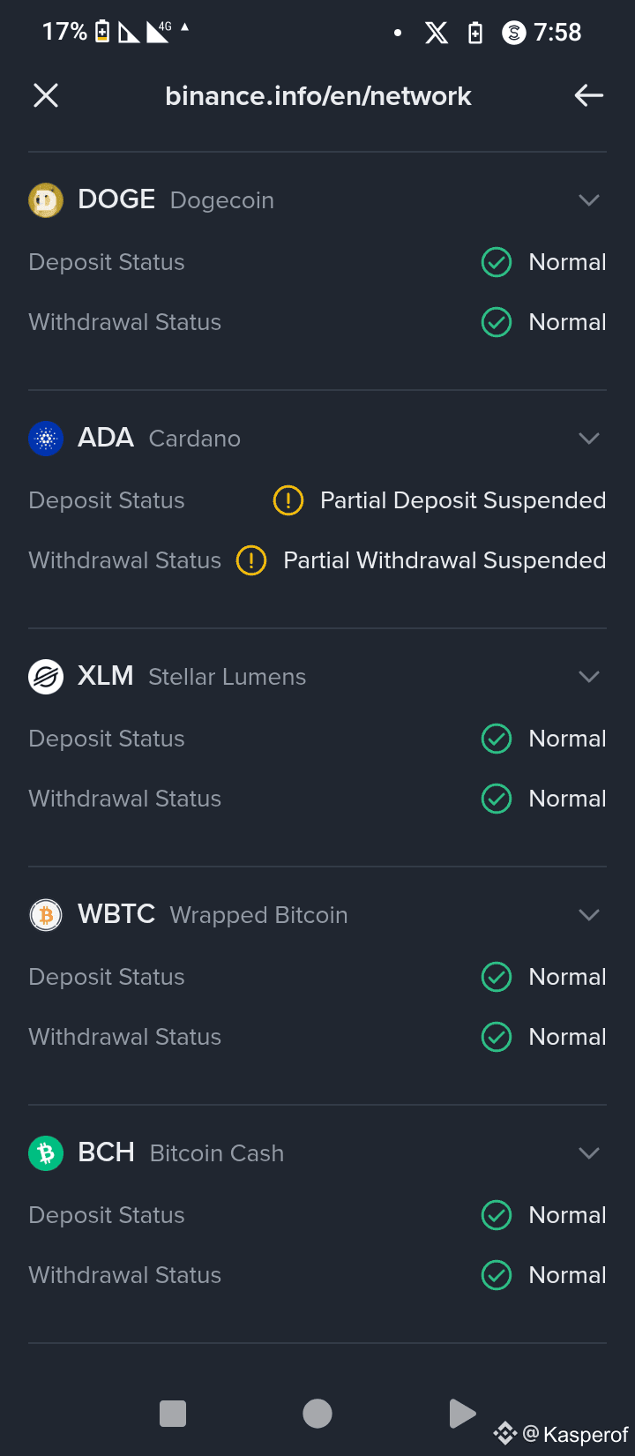This screenshot has width=635, height=1456.
Task: Expand the XLM section chevron
Action: pyautogui.click(x=588, y=677)
